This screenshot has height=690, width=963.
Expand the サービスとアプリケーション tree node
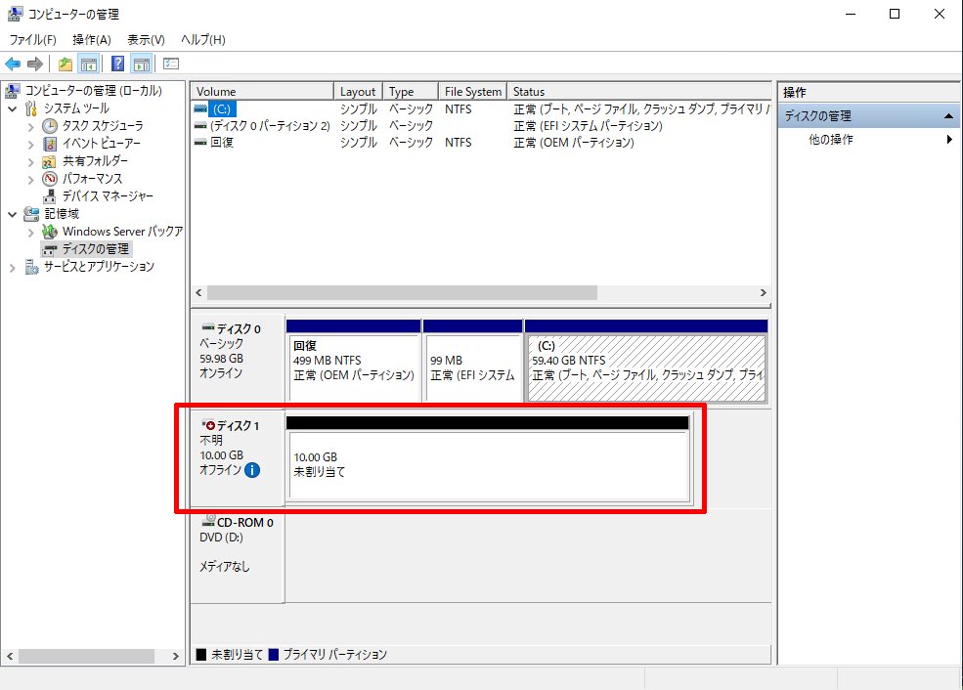[x=11, y=267]
